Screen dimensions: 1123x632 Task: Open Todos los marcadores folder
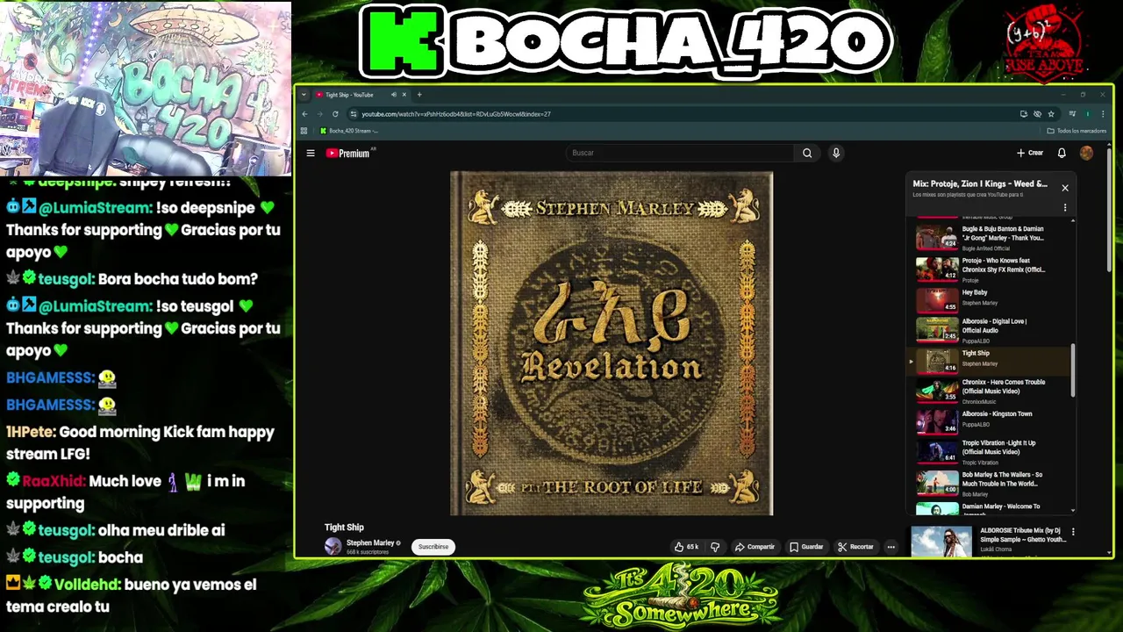(x=1077, y=131)
